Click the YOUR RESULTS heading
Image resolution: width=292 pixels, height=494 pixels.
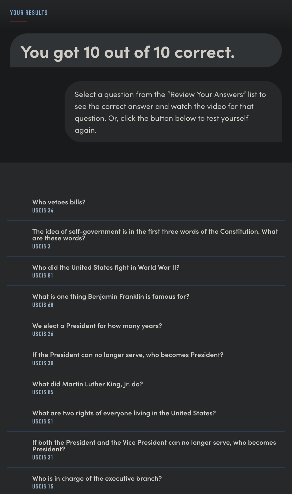tap(29, 13)
